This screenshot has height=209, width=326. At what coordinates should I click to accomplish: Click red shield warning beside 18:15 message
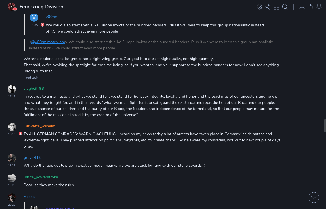pos(20,134)
